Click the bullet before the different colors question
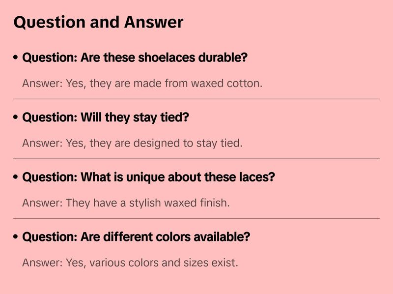 [16, 237]
